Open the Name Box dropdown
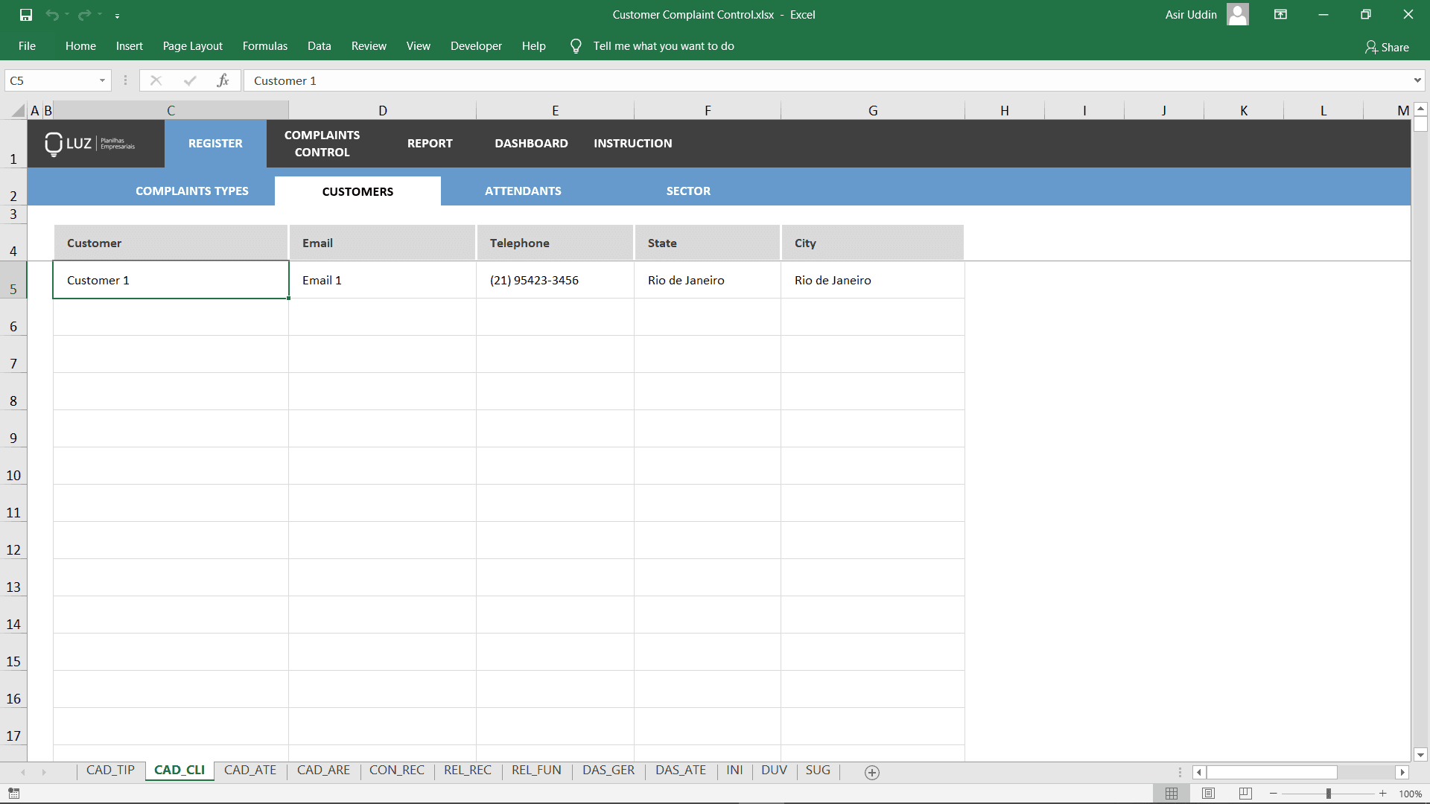Screen dimensions: 1430x804 tap(102, 80)
